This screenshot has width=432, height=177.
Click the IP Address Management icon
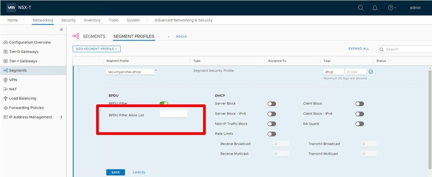point(5,117)
